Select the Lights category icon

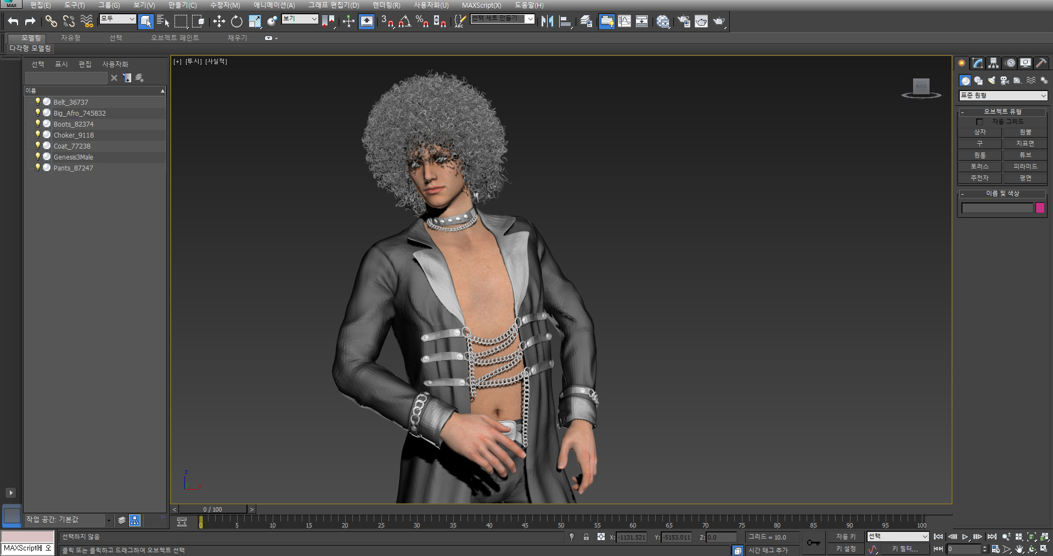pos(991,81)
